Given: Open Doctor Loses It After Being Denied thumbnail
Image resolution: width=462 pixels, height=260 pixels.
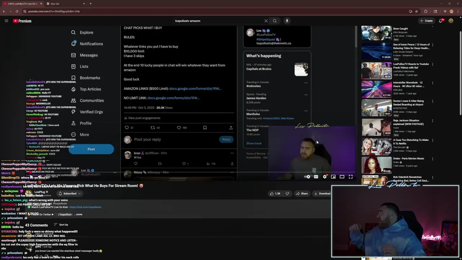Looking at the screenshot, I should click(x=376, y=107).
